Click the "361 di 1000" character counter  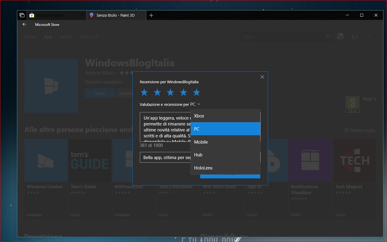[x=151, y=145]
